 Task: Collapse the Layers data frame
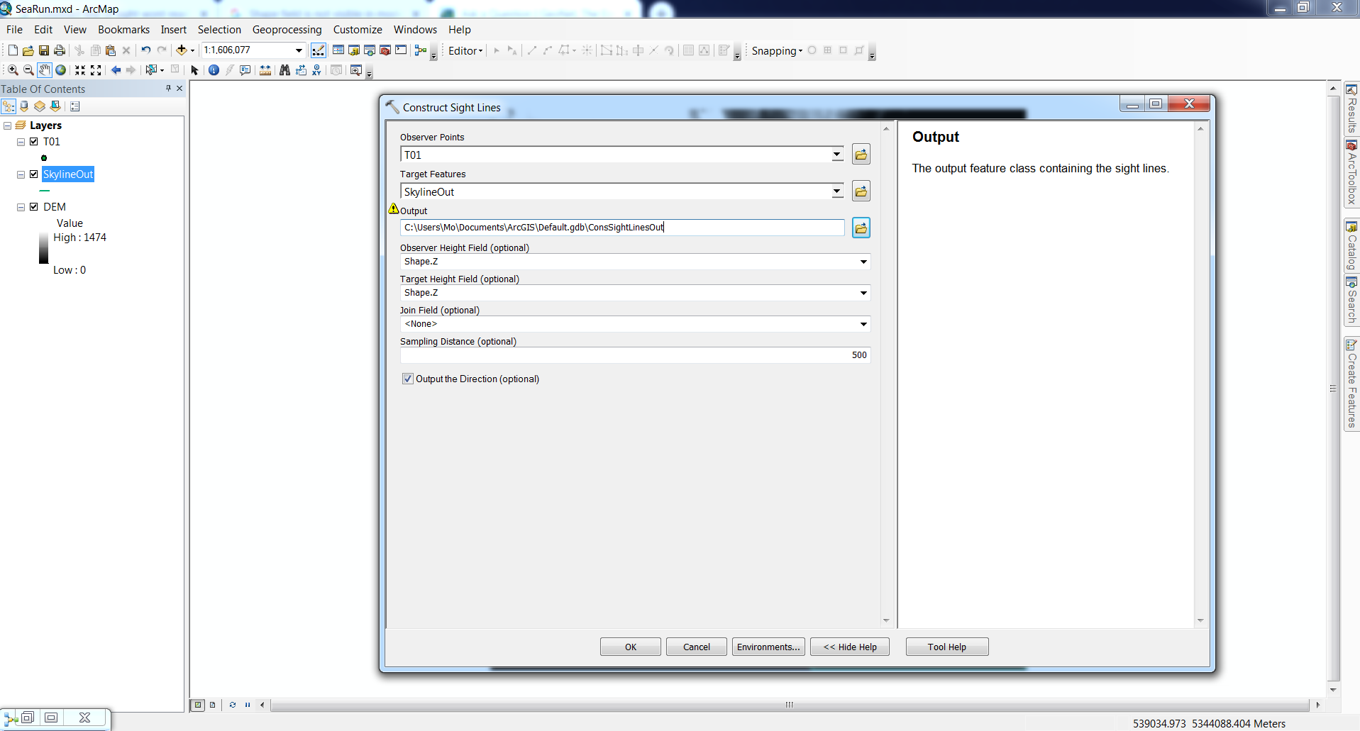(7, 125)
